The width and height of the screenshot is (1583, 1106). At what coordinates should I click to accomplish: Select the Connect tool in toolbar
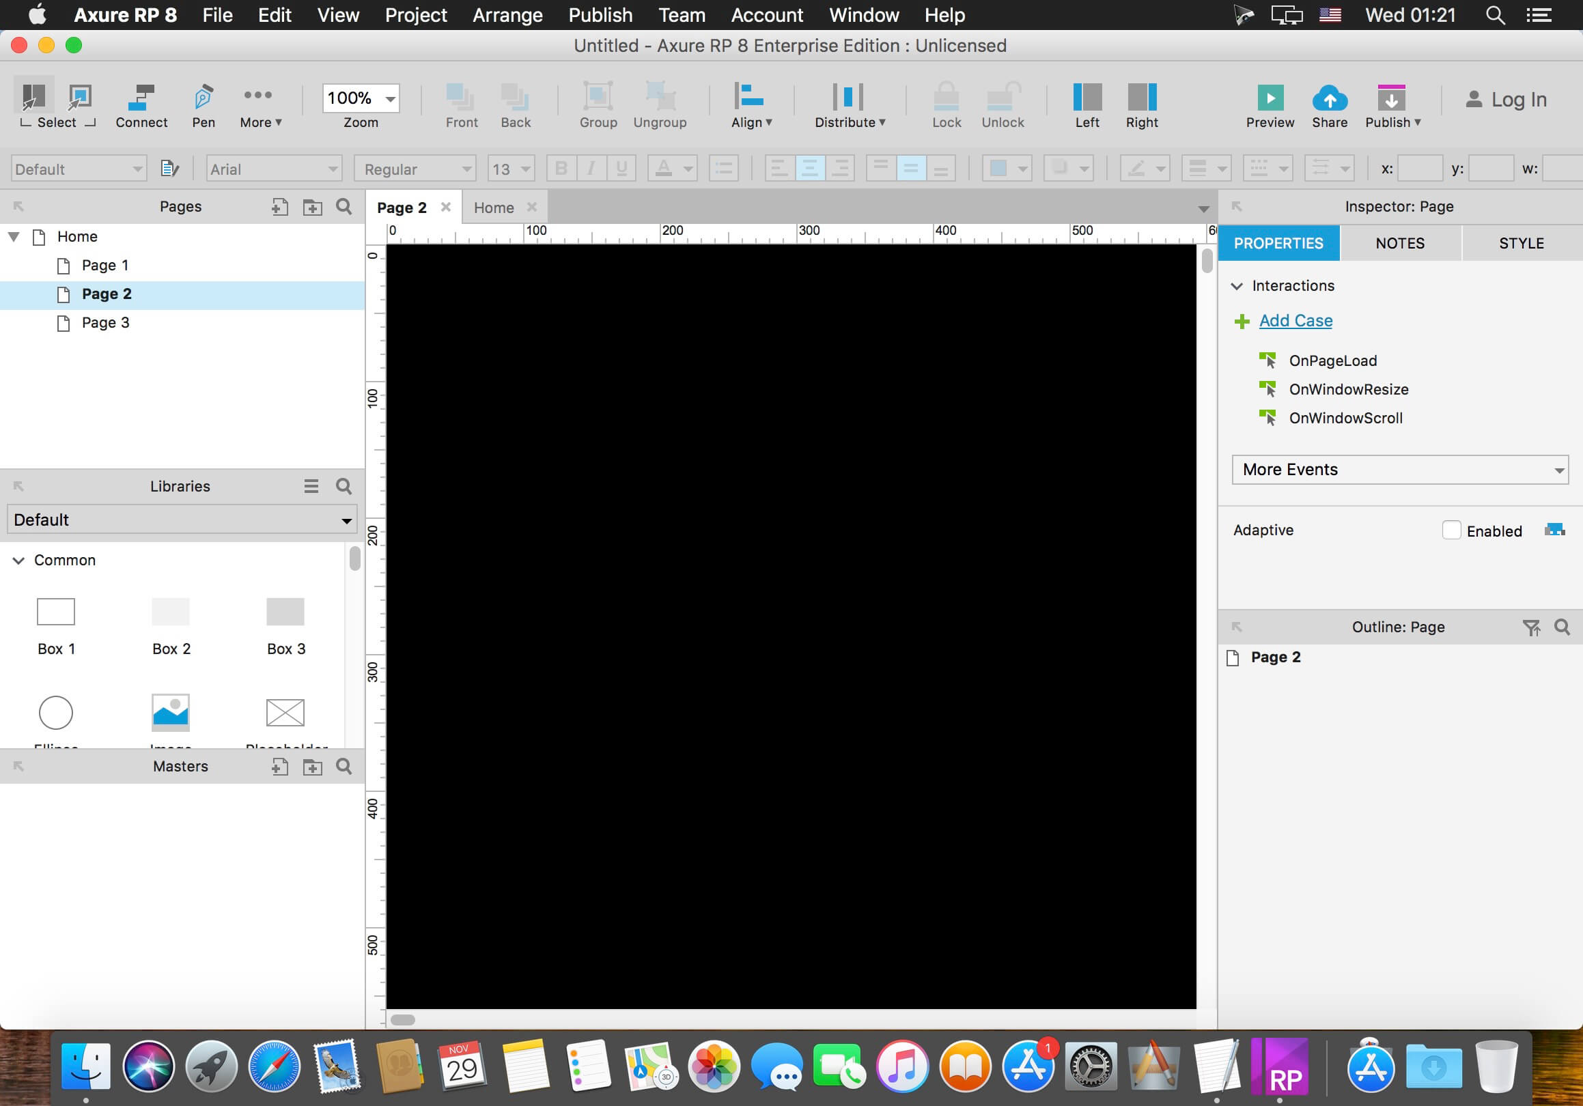coord(141,98)
